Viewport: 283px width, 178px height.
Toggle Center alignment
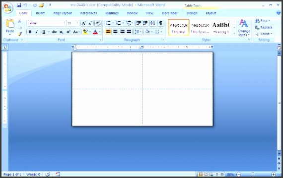115,32
